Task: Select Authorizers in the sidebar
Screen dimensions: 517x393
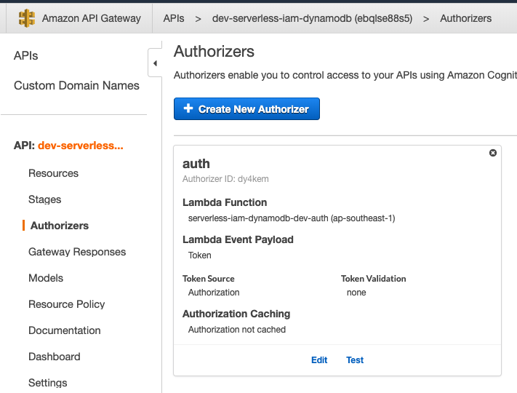Action: pos(60,226)
